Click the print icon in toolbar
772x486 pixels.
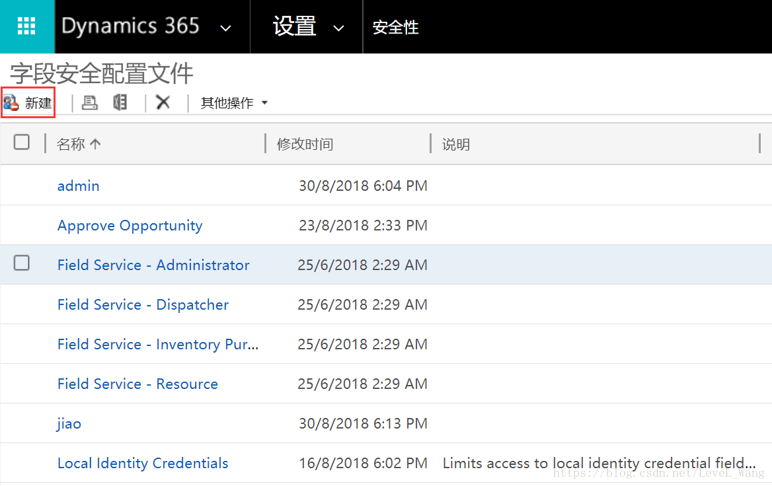point(90,102)
